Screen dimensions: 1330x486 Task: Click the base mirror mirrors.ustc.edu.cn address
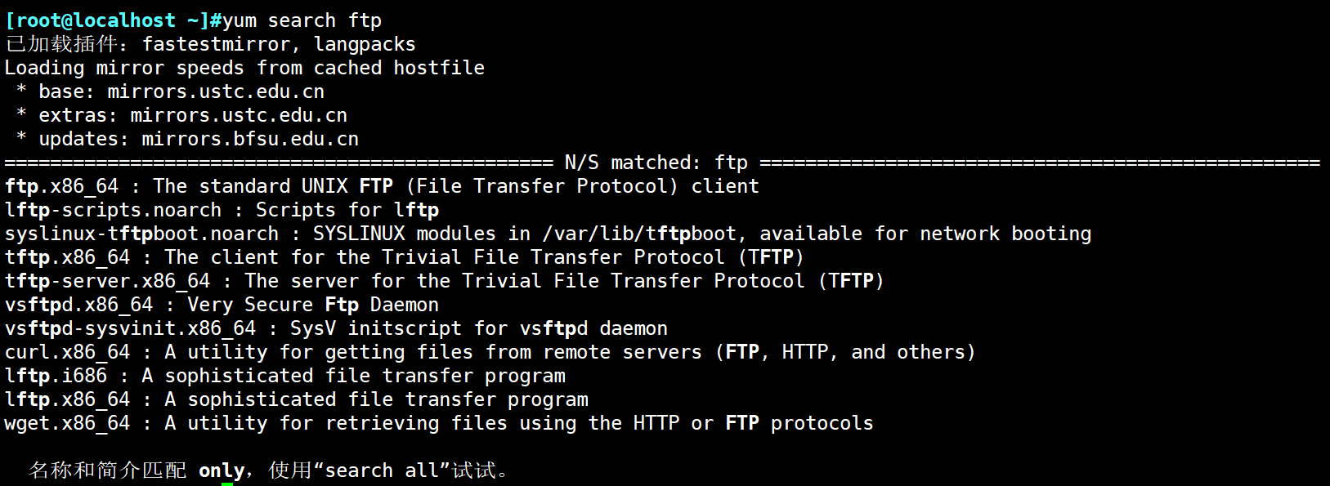[216, 91]
